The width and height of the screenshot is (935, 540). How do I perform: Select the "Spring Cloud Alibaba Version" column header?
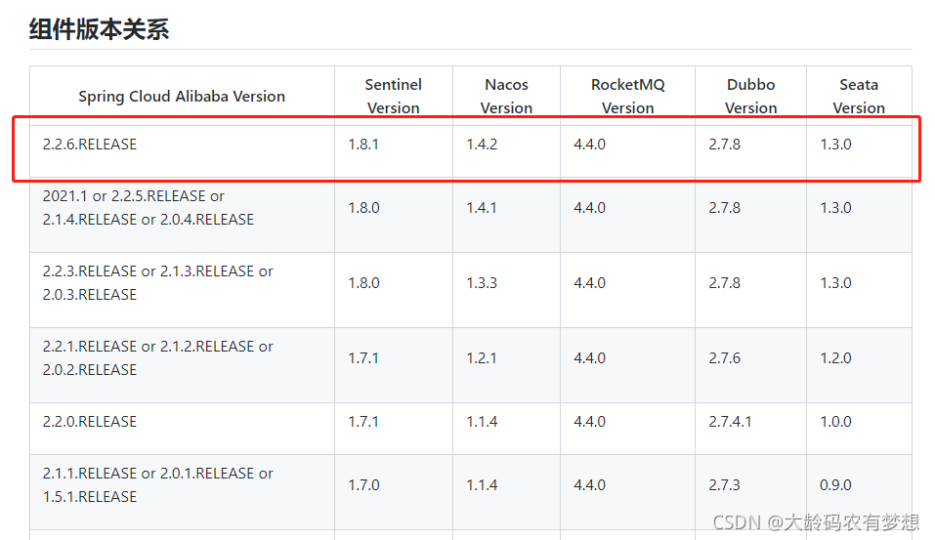[182, 96]
